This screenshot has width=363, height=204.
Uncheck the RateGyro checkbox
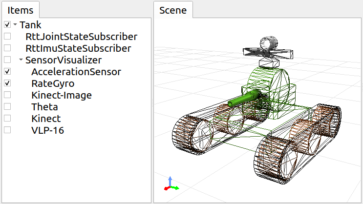[7, 83]
